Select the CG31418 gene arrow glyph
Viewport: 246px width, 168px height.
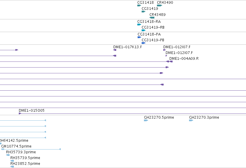coord(139,5)
